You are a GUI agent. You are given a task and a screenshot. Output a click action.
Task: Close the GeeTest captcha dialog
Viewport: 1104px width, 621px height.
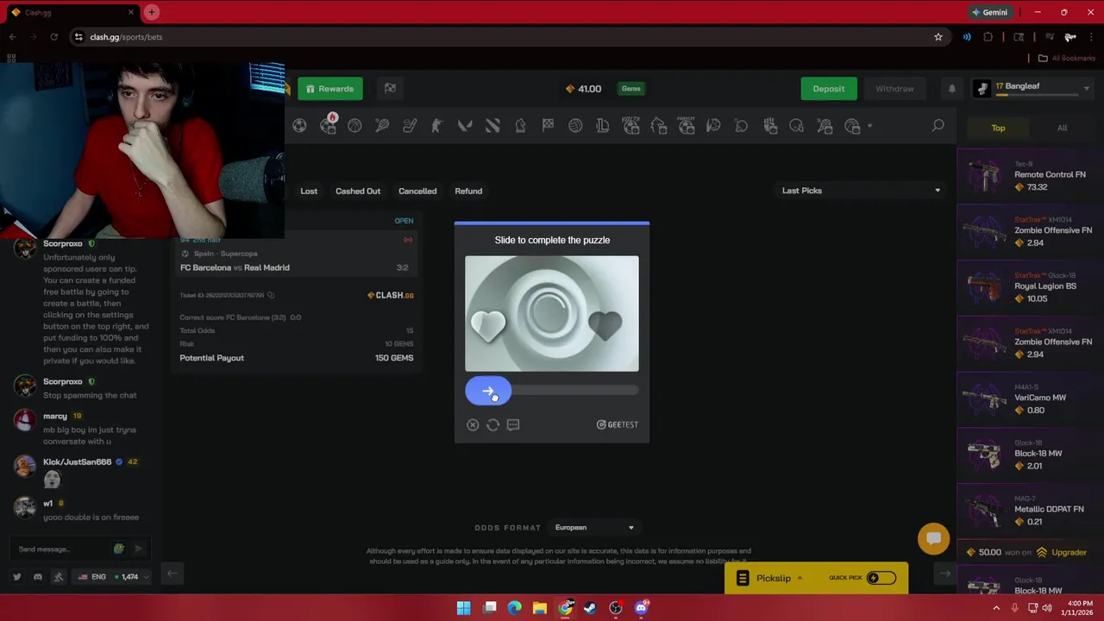473,424
